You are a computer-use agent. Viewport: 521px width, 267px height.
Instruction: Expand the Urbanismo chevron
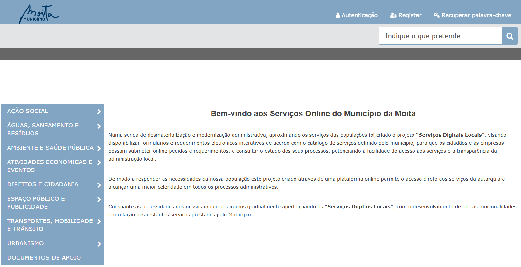[x=99, y=244]
